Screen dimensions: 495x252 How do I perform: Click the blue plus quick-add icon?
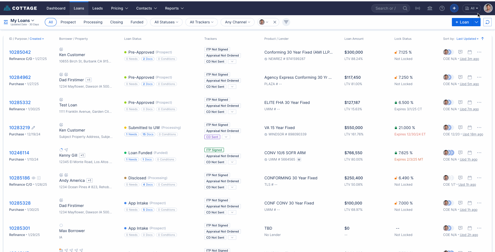pos(454,8)
